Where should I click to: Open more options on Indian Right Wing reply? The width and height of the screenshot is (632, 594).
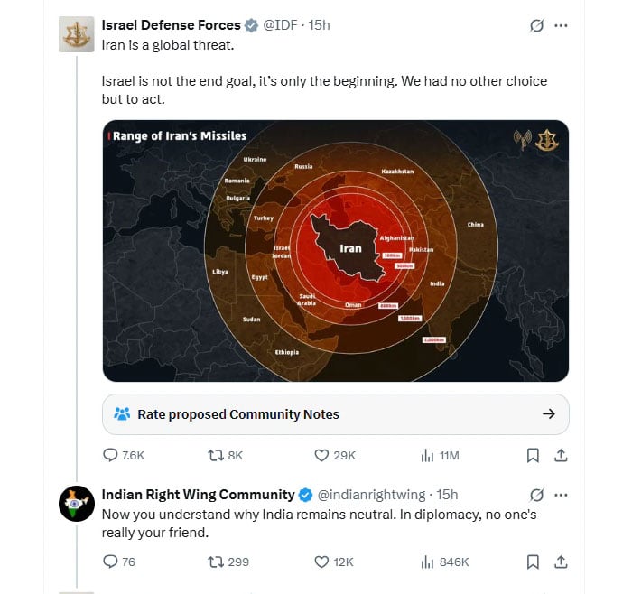562,495
